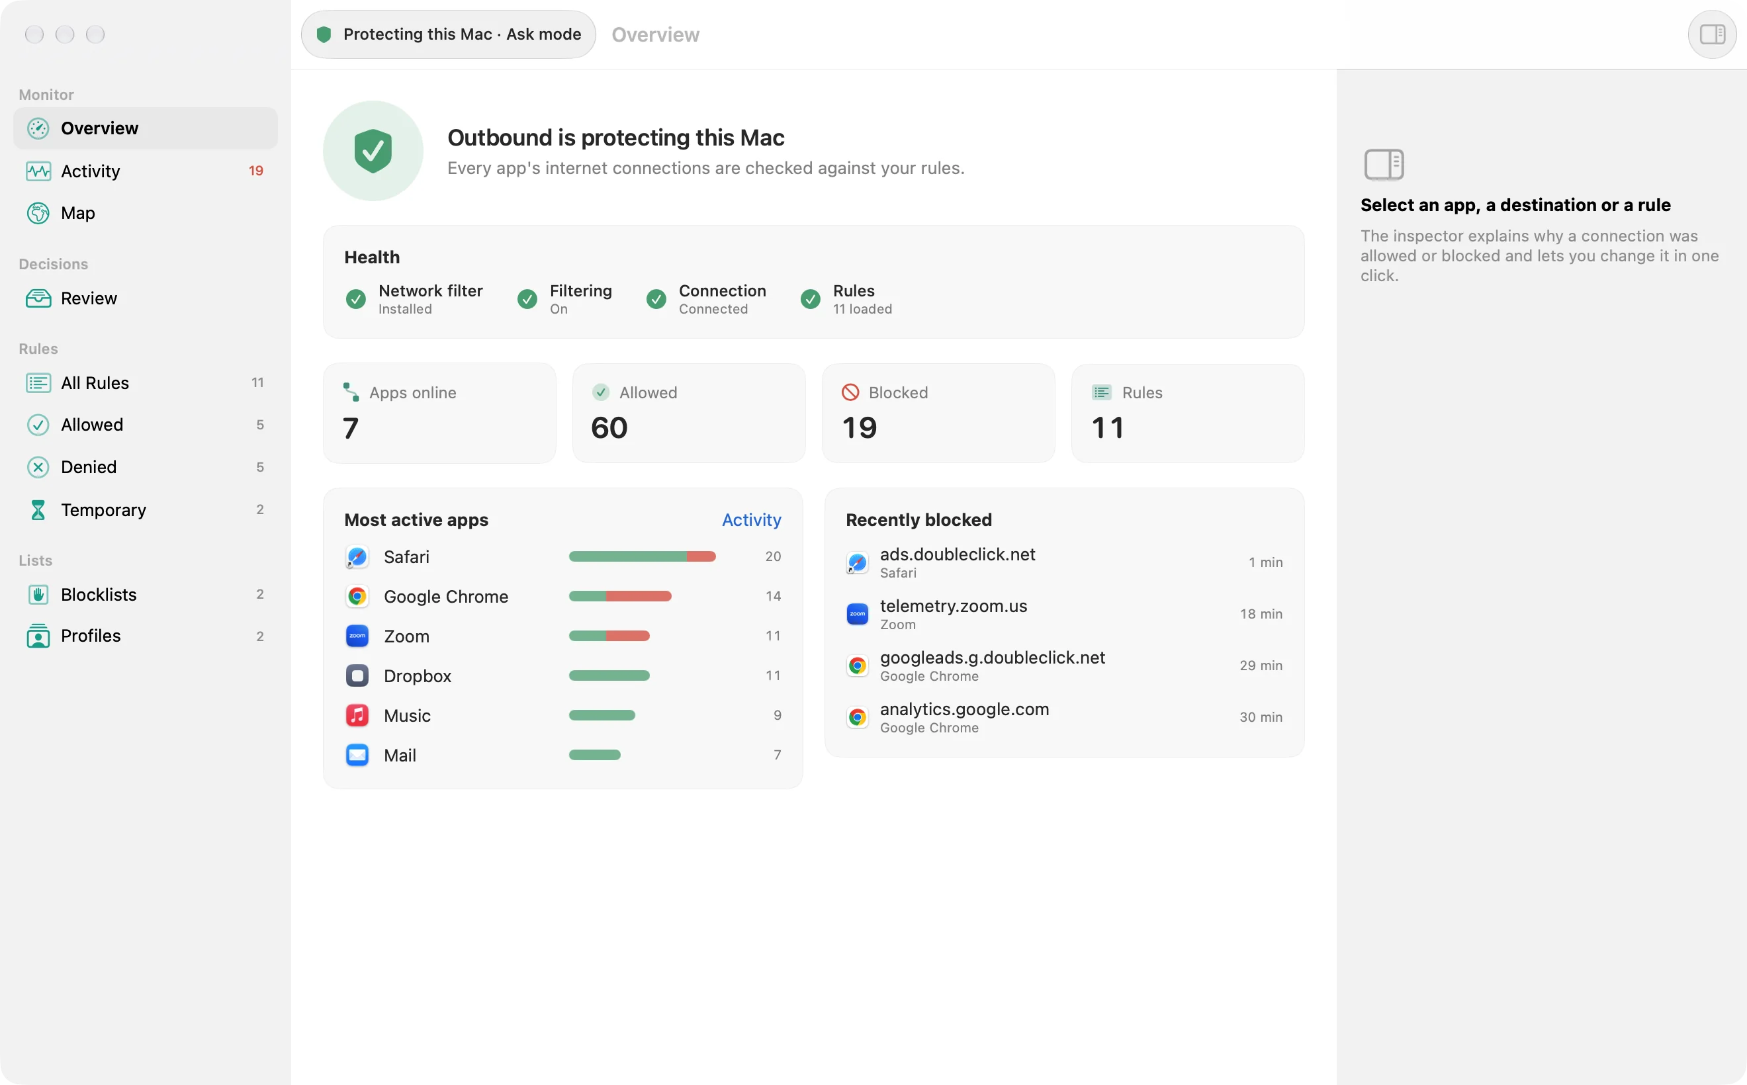
Task: Click the inspector placeholder panel icon
Action: tap(1383, 164)
